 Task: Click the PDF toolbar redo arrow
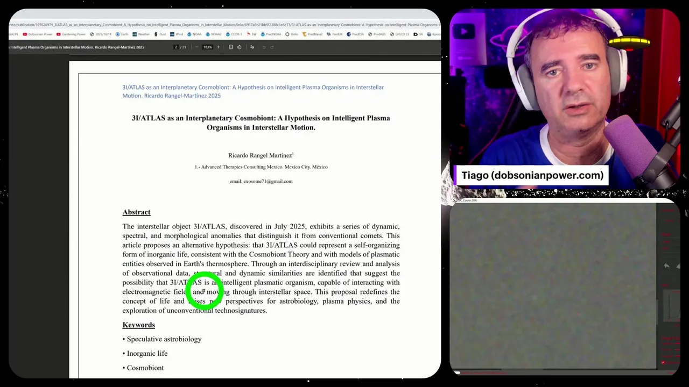point(272,47)
